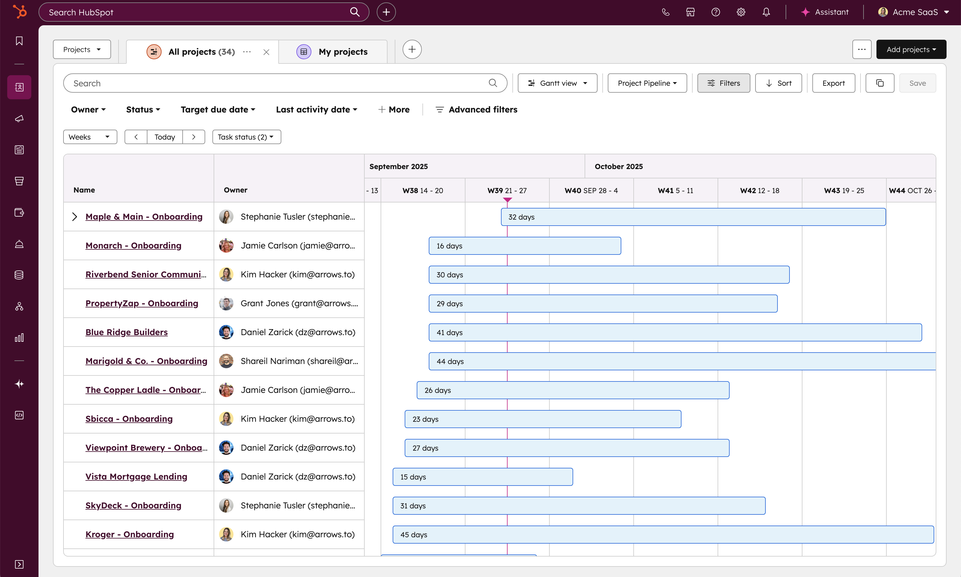961x577 pixels.
Task: Click the HubSpot sprocket logo
Action: (20, 12)
